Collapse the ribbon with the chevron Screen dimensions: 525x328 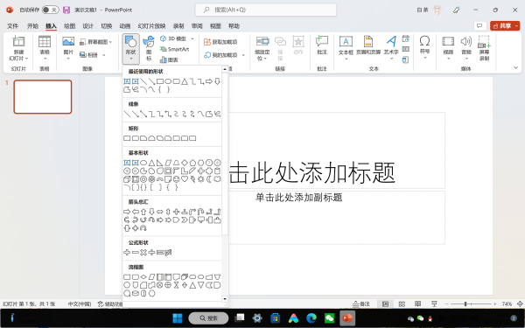pos(515,67)
